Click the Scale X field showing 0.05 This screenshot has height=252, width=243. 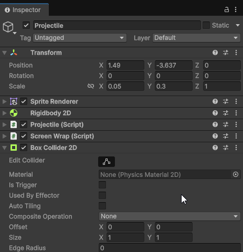(125, 86)
